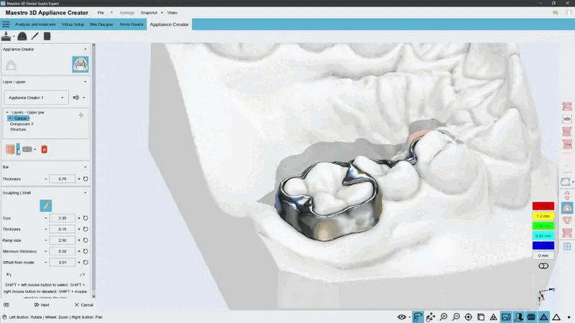The width and height of the screenshot is (575, 323).
Task: Click zoom out magnifier icon
Action: tap(456, 317)
